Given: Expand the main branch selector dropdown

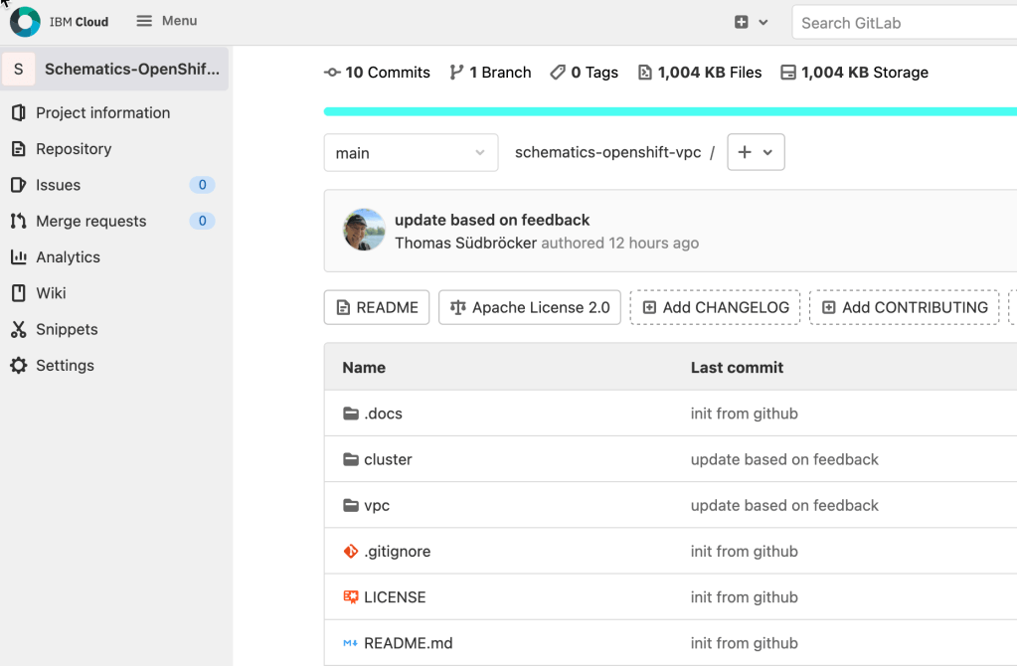Looking at the screenshot, I should point(411,153).
